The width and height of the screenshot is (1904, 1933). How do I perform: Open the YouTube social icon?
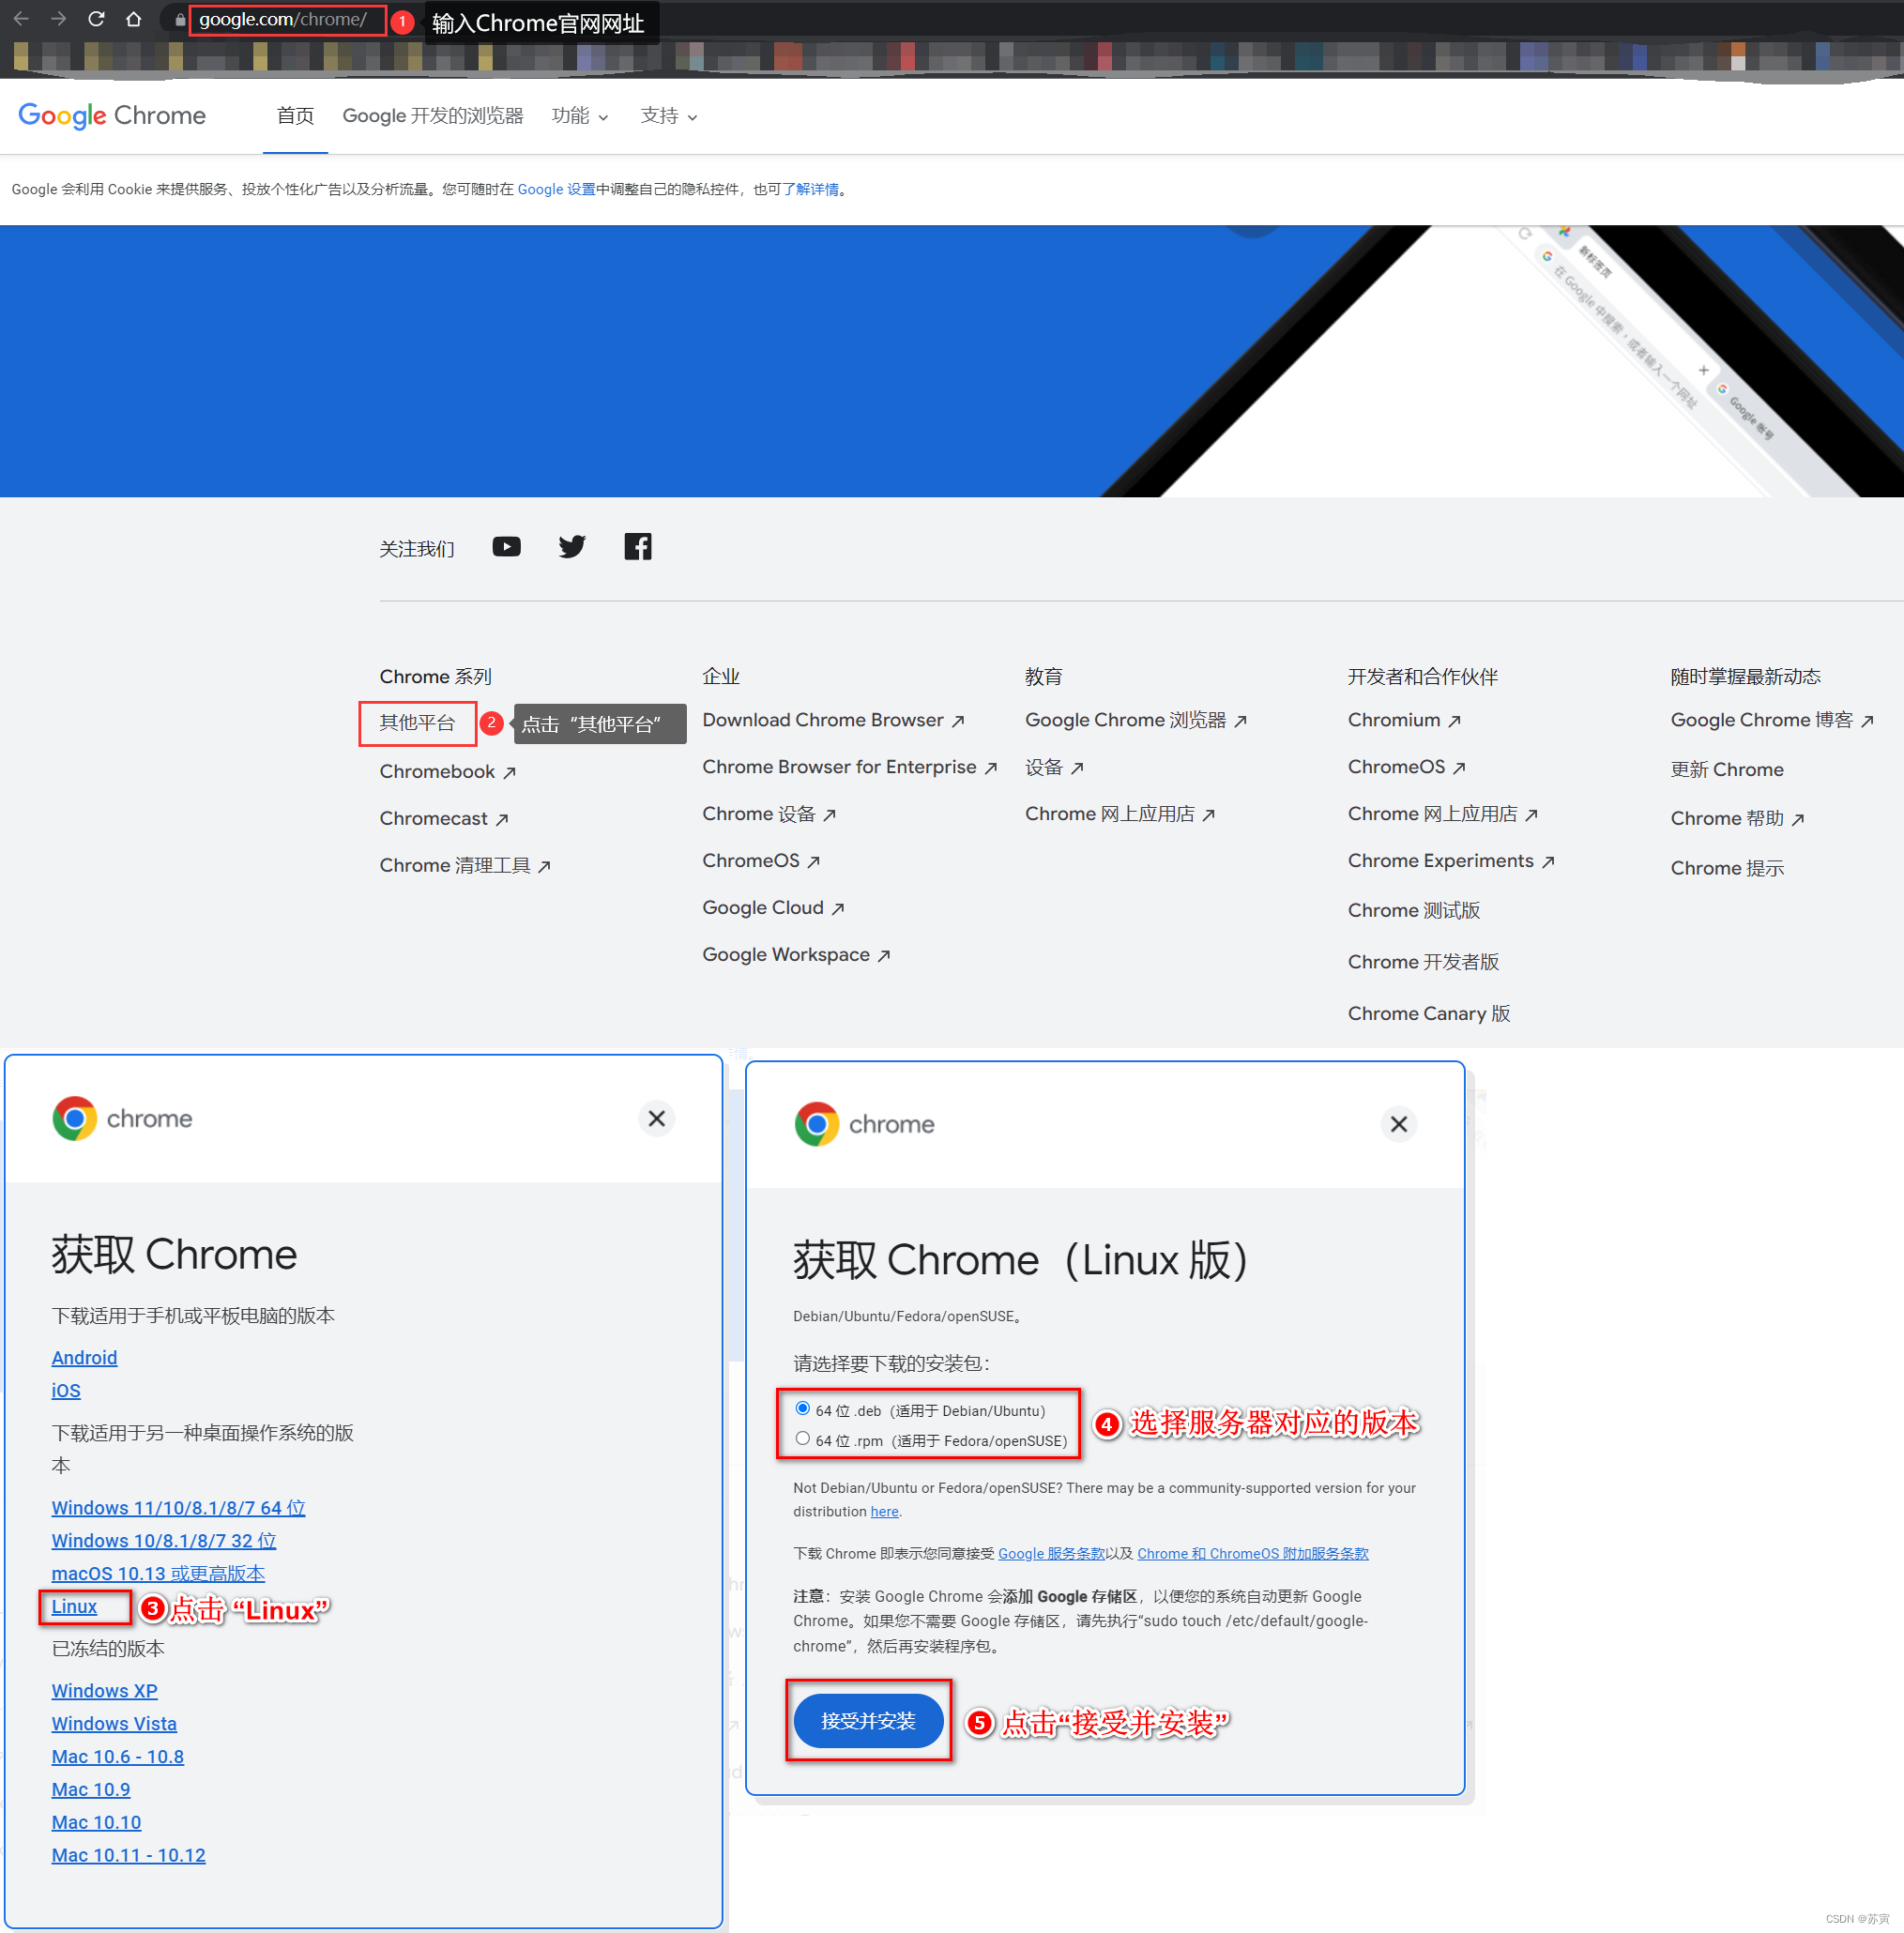[x=507, y=546]
